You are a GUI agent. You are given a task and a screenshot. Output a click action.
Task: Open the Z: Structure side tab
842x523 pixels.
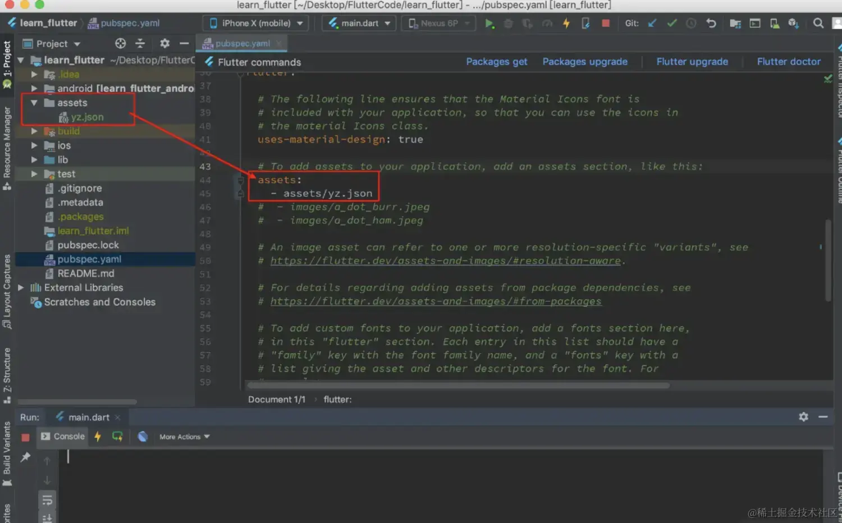[x=7, y=375]
